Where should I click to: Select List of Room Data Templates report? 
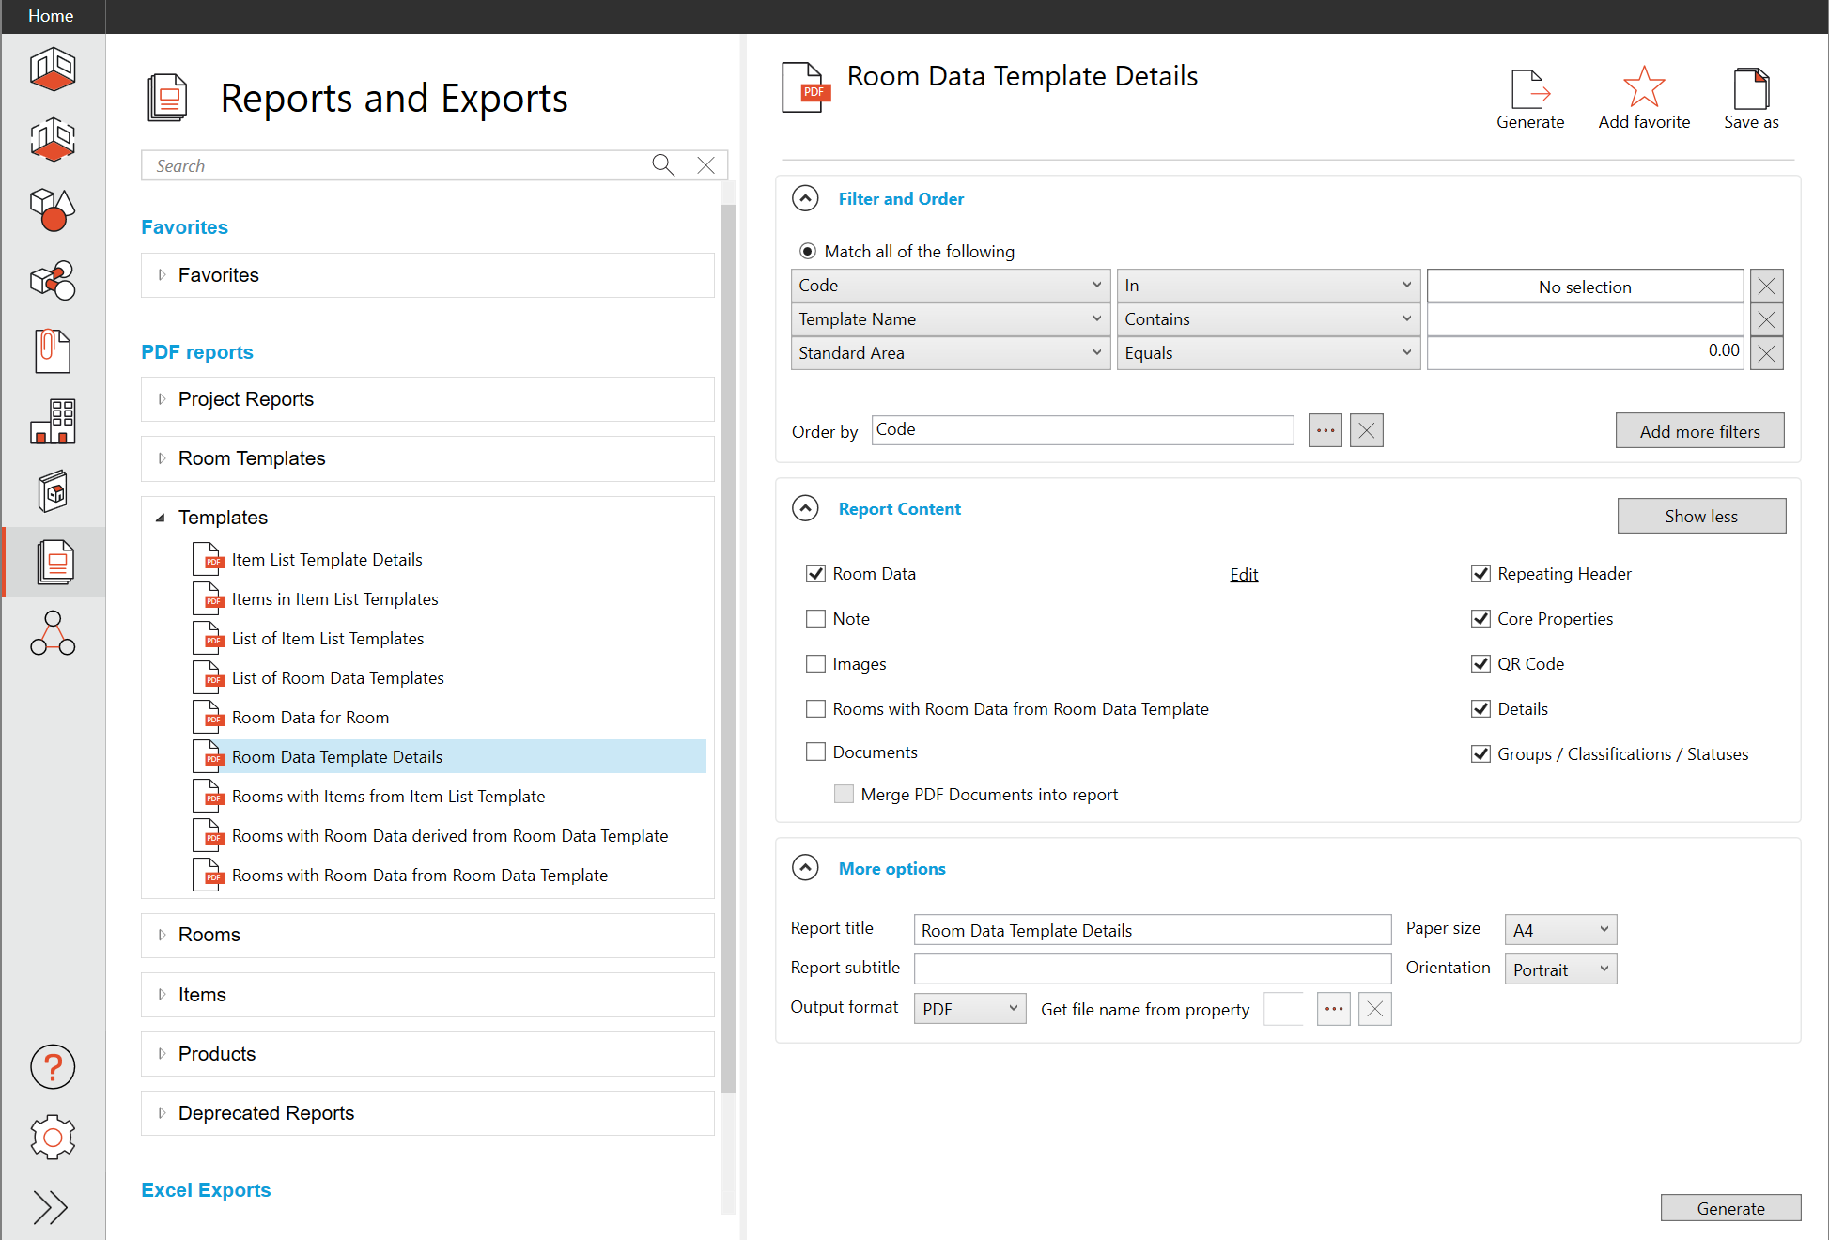pos(337,678)
